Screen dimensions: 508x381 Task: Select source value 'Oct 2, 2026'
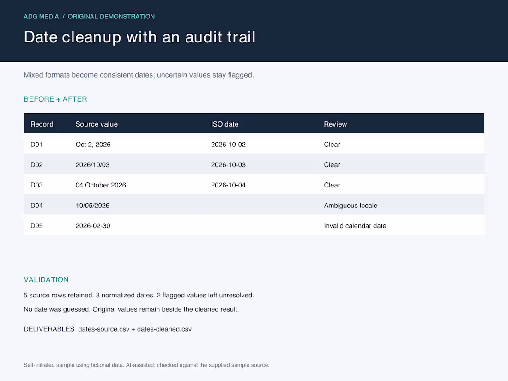pos(93,145)
